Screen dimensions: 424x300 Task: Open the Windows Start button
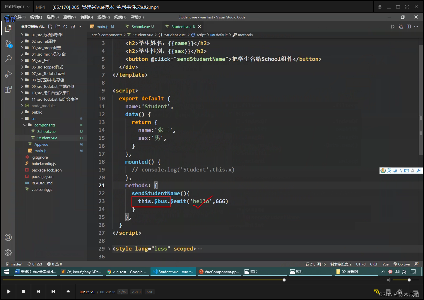[x=6, y=272]
